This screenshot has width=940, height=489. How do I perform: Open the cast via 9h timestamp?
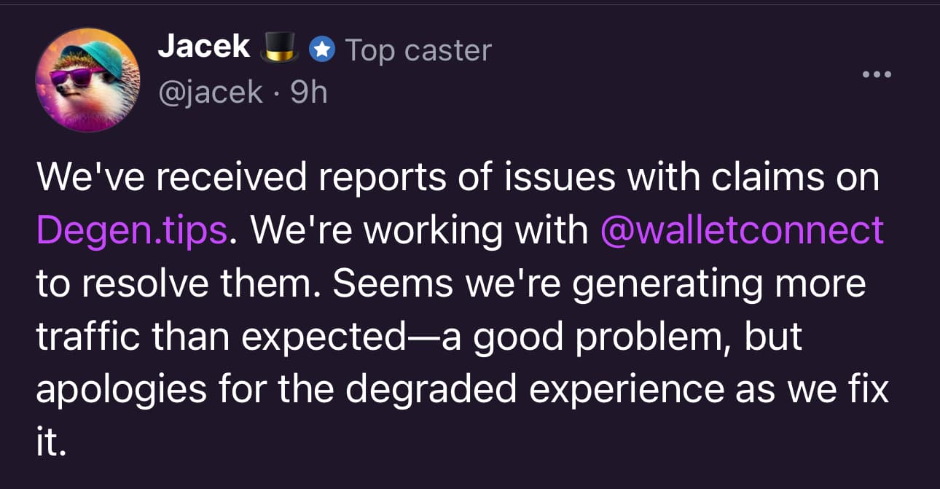coord(309,93)
